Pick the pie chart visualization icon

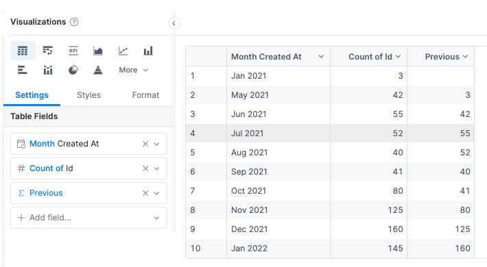73,70
